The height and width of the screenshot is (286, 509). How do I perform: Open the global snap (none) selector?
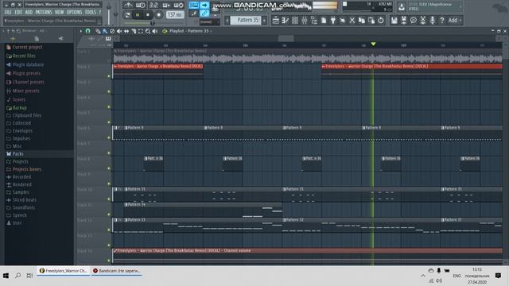[209, 22]
